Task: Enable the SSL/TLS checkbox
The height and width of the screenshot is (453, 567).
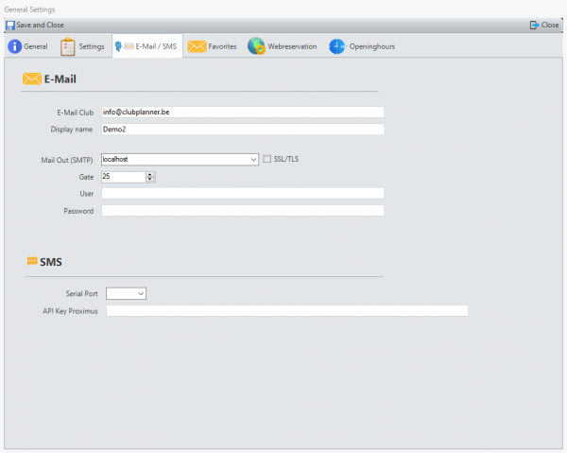Action: click(267, 159)
